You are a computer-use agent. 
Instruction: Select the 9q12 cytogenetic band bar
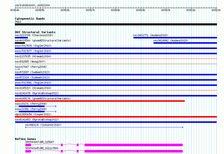(x=116, y=24)
